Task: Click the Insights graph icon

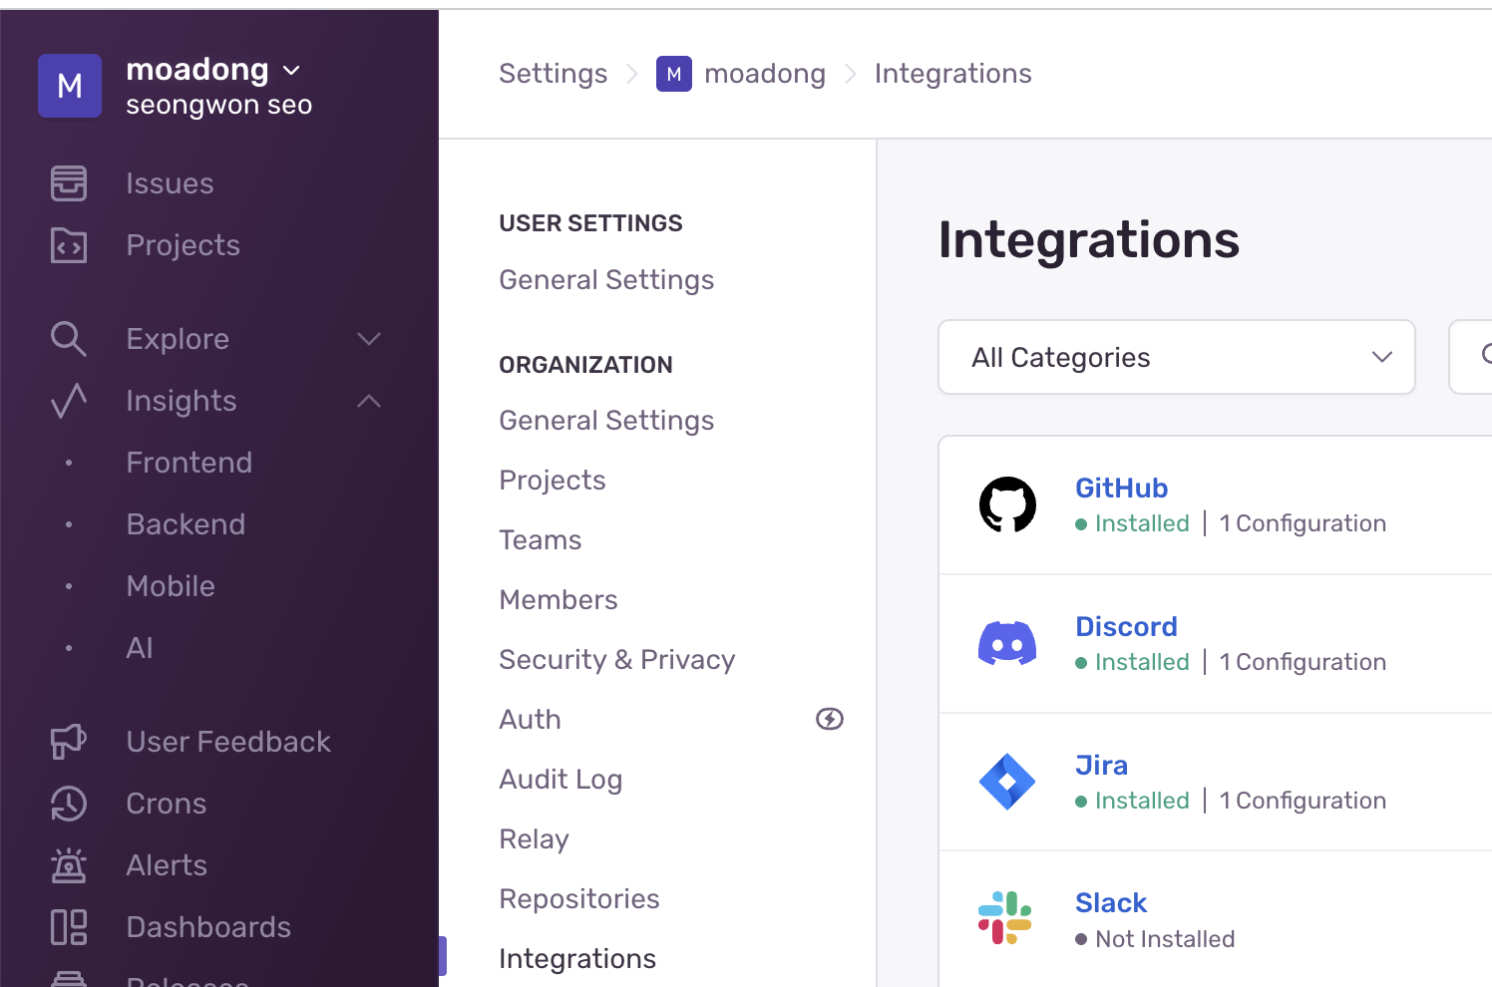Action: [69, 401]
